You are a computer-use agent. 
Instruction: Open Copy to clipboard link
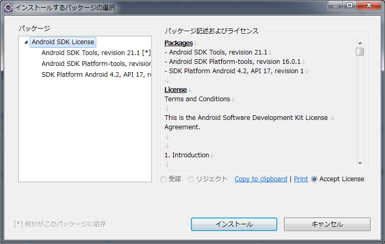coord(261,179)
